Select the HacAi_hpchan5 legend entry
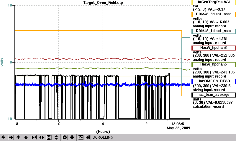This screenshot has height=141, width=236. pyautogui.click(x=214, y=65)
